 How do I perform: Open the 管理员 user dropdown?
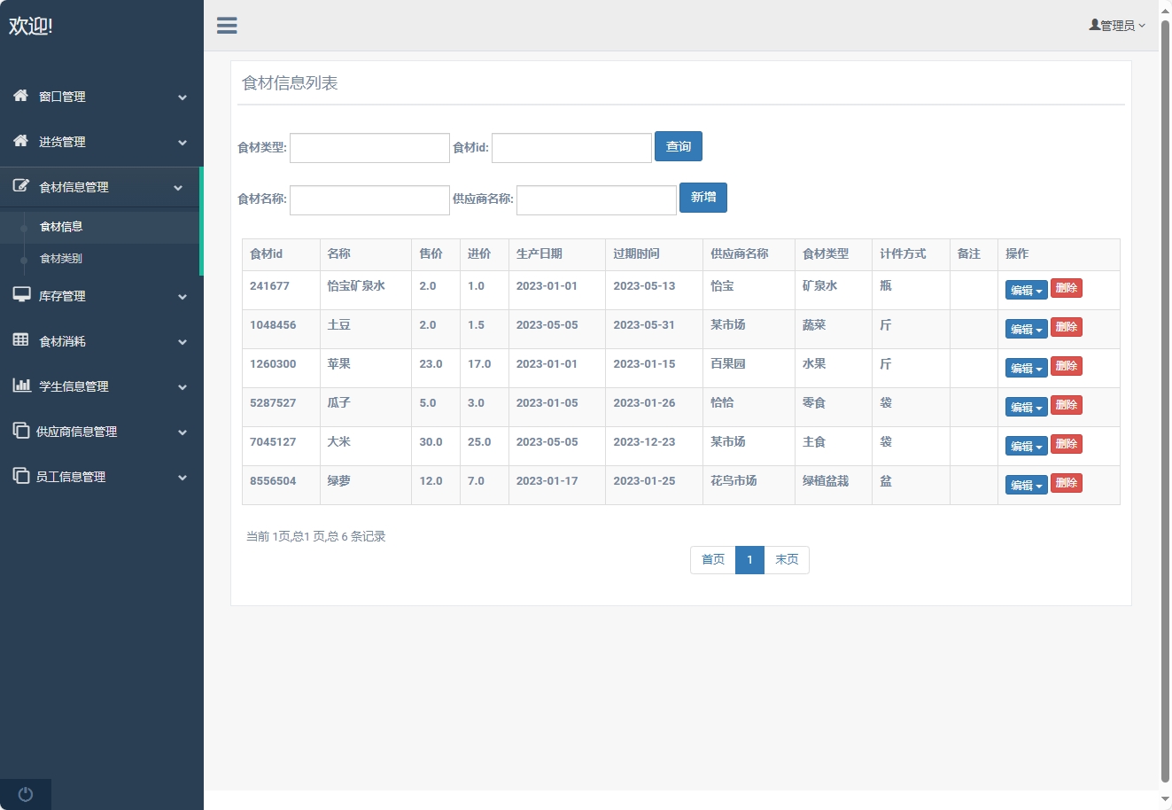pyautogui.click(x=1117, y=26)
